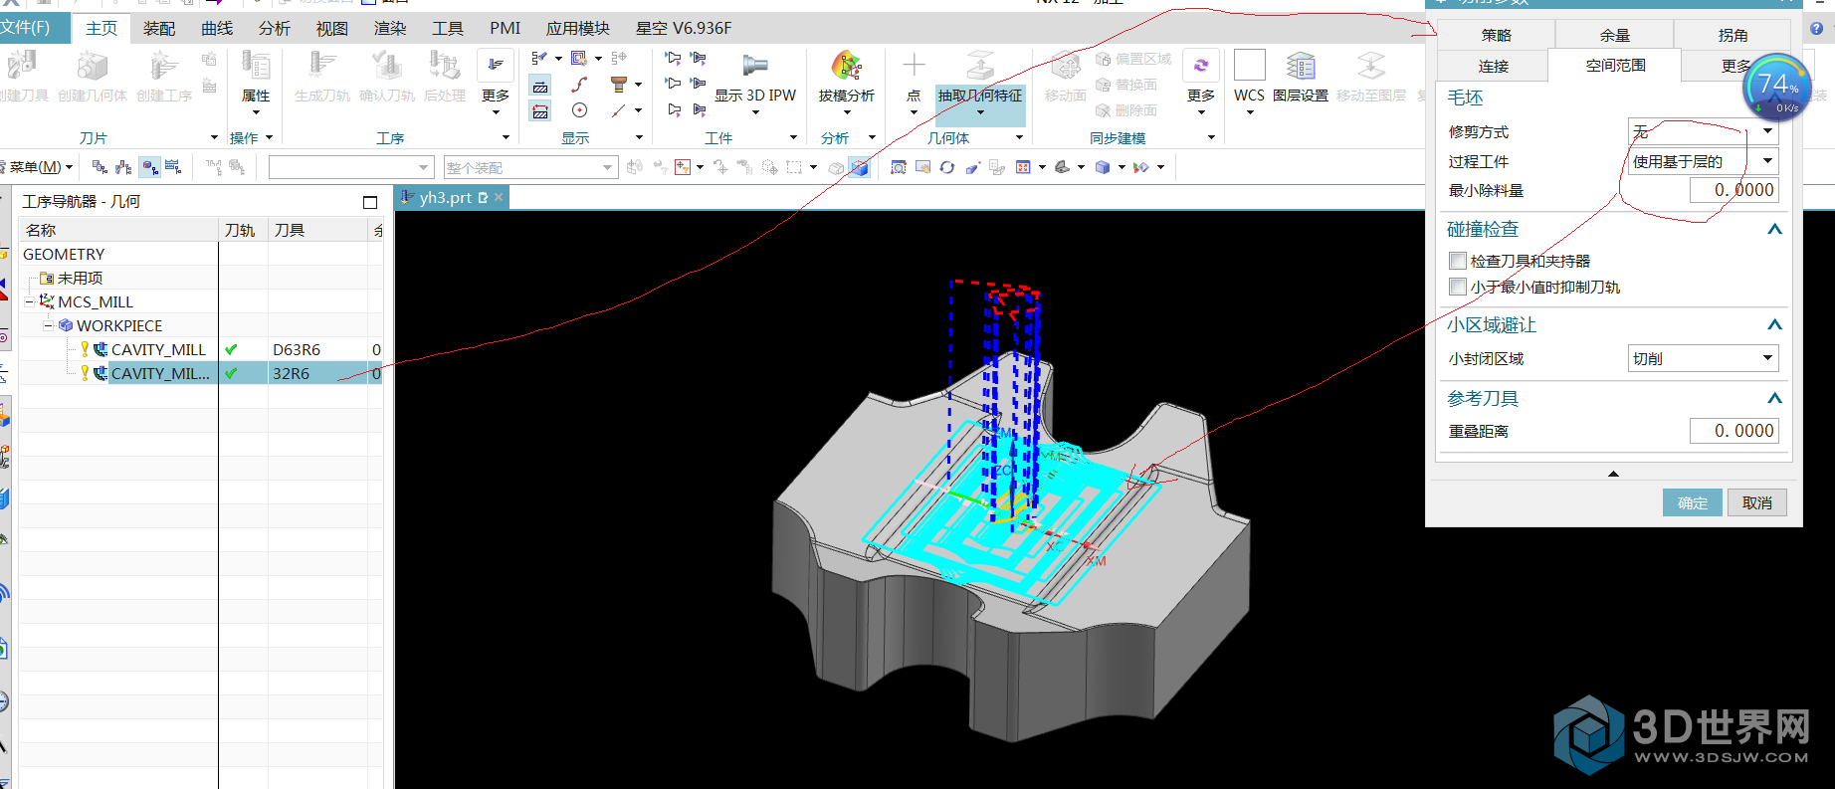Image resolution: width=1835 pixels, height=789 pixels.
Task: Click the 生成刀轨 (Generate Tool Path) icon
Action: click(x=321, y=67)
